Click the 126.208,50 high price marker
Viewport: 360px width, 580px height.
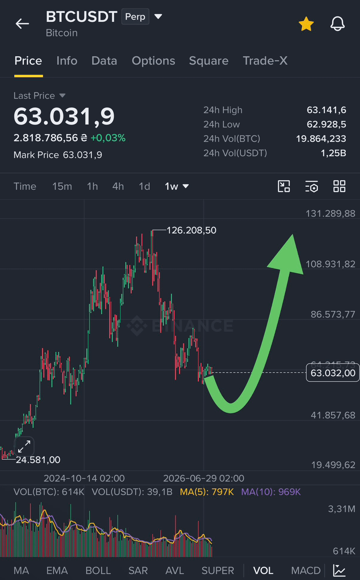point(192,230)
